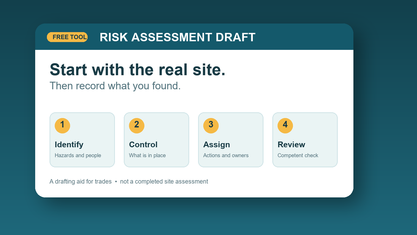Select the Assign step title
417x235 pixels.
[x=217, y=145]
